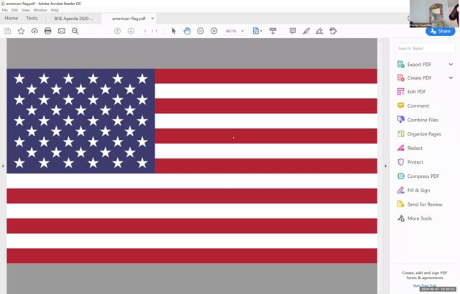
Task: Open the Help menu
Action: (55, 10)
